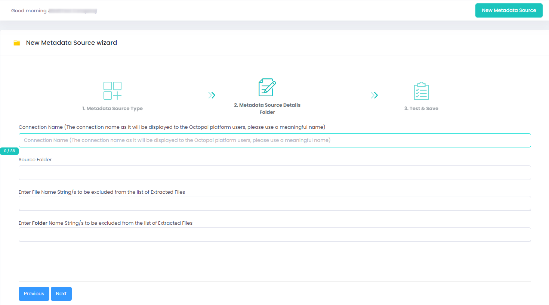
Task: Focus the excluded Folder Name strings field
Action: pyautogui.click(x=275, y=234)
